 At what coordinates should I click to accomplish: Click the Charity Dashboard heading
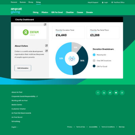pyautogui.click(x=24, y=20)
